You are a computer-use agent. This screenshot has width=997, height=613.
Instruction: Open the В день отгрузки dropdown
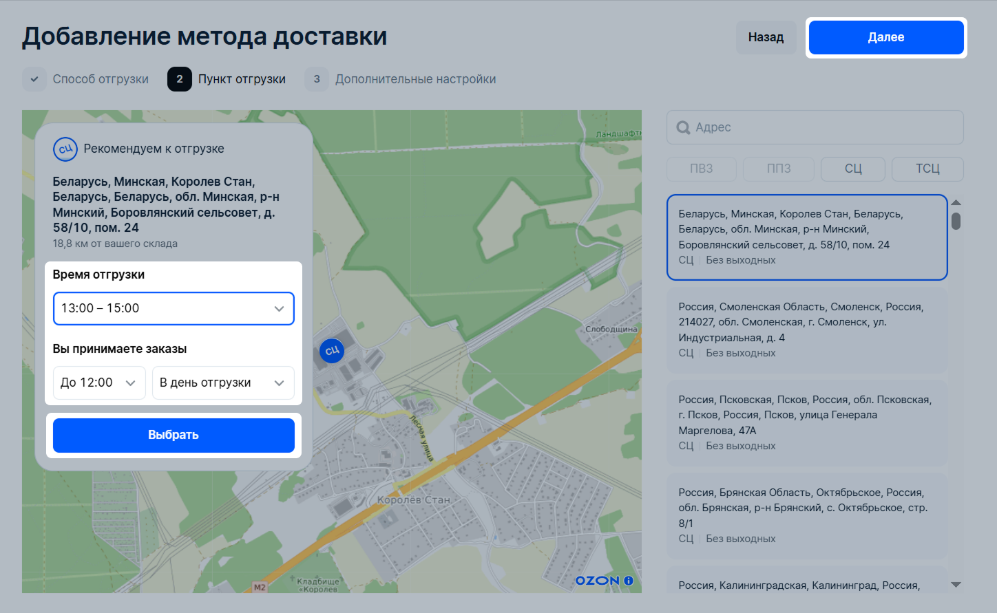pyautogui.click(x=222, y=383)
